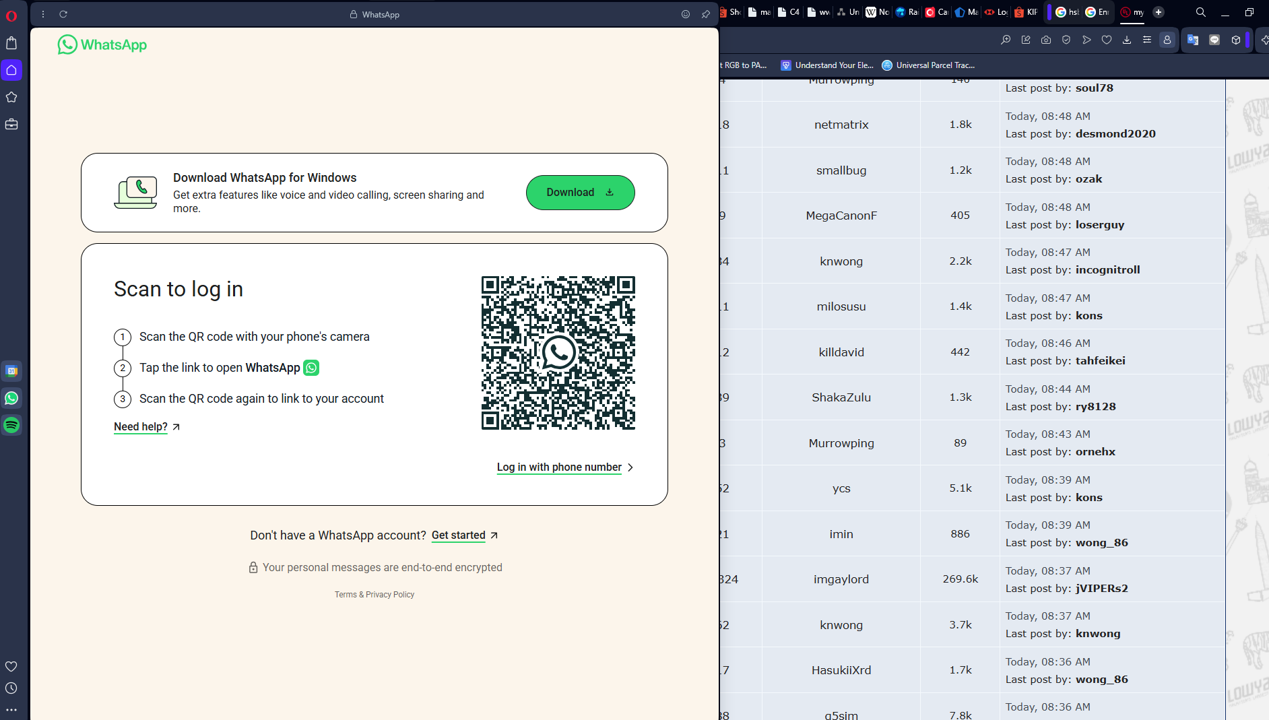Click thread starter 'MegaCanonF' in forum
1269x720 pixels.
(x=841, y=216)
